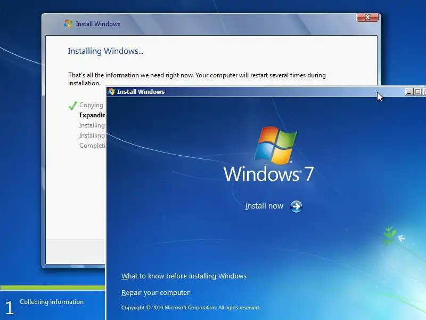426x320 pixels.
Task: Click the "That's all the information" message
Action: coord(197,79)
